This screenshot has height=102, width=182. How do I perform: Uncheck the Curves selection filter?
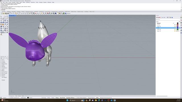1,61
